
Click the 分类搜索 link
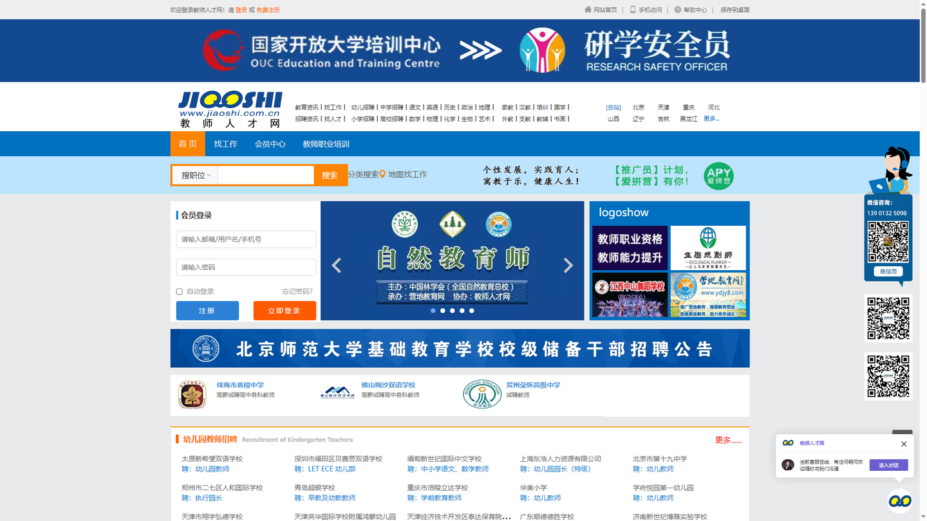[363, 174]
